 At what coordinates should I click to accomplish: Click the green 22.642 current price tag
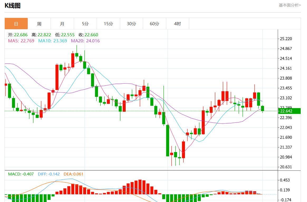click(x=289, y=111)
